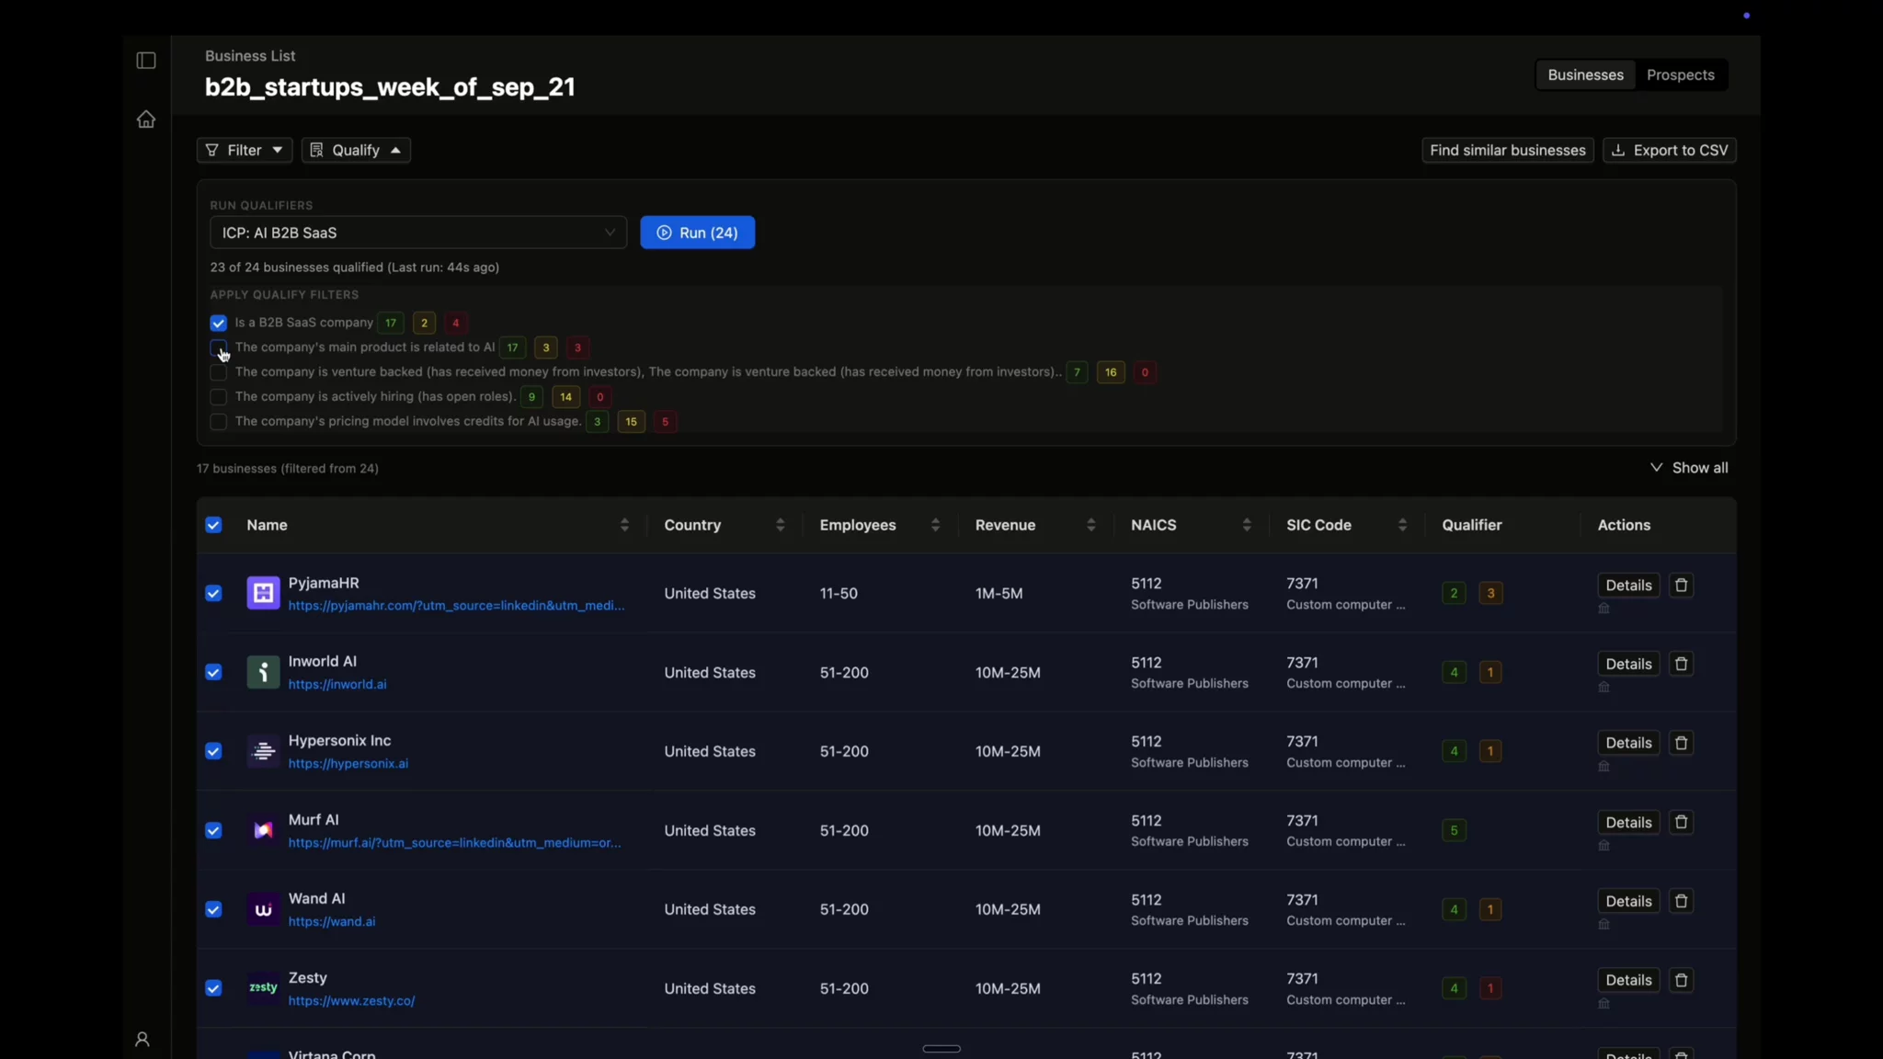1883x1059 pixels.
Task: Go to the home icon in sidebar
Action: 146,120
